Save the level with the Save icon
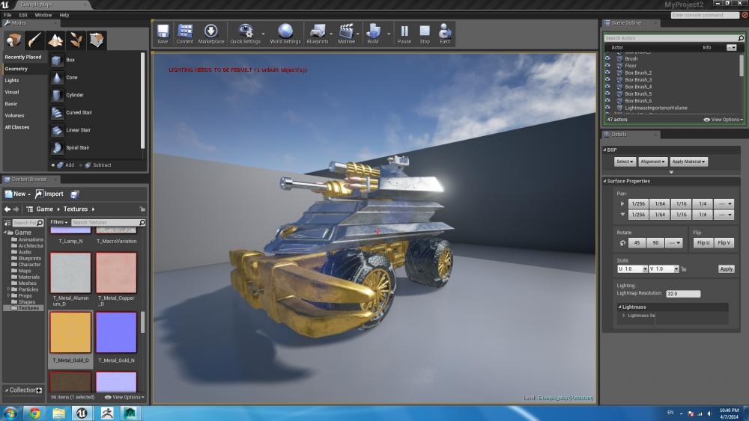 163,34
